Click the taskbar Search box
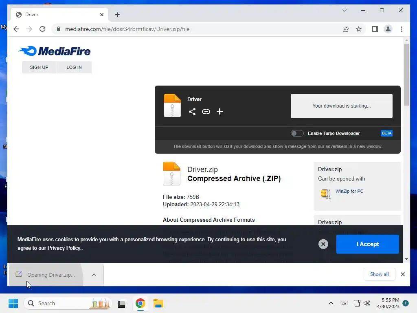This screenshot has height=313, width=417. (x=68, y=303)
